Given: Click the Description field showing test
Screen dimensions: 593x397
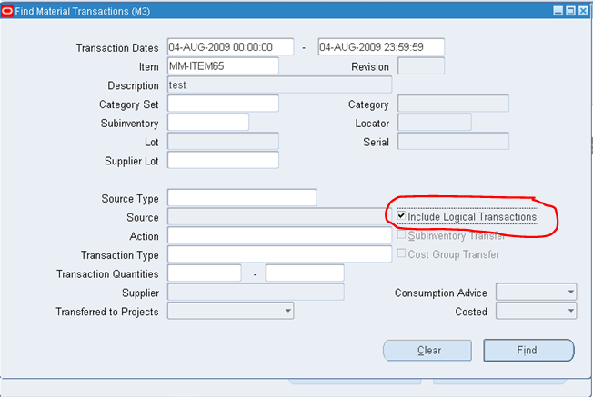Looking at the screenshot, I should click(279, 84).
